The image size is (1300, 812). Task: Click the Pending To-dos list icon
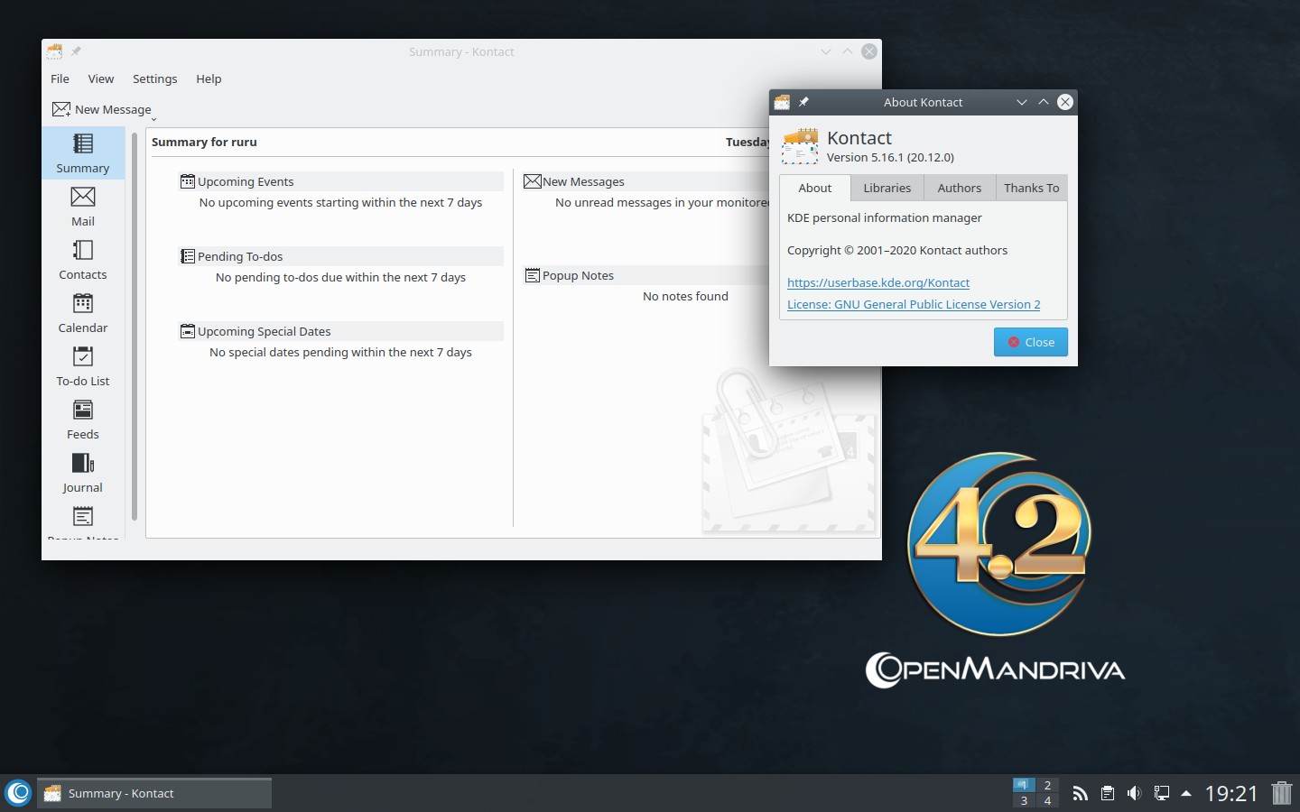coord(188,256)
